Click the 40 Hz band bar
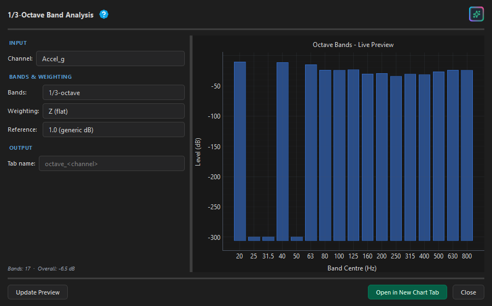Viewport: 492px width, 306px height. pyautogui.click(x=283, y=151)
